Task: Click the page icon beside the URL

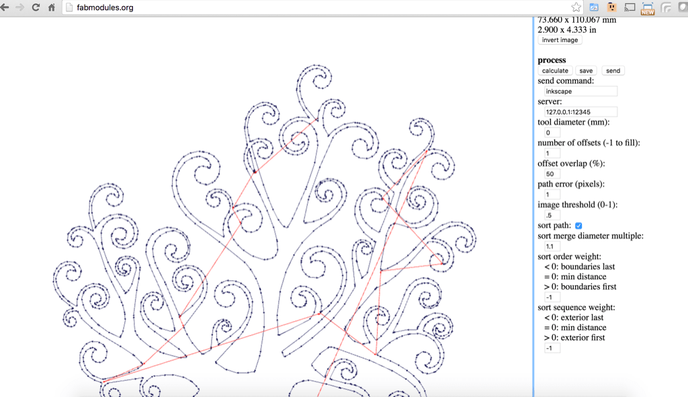Action: coord(69,7)
